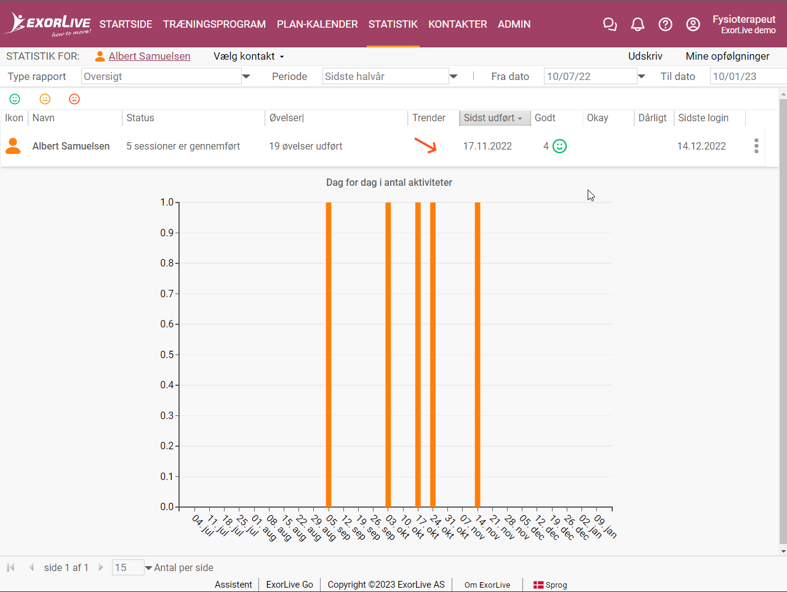Viewport: 787px width, 592px height.
Task: Click the Danish flag Sprog icon
Action: click(x=538, y=585)
